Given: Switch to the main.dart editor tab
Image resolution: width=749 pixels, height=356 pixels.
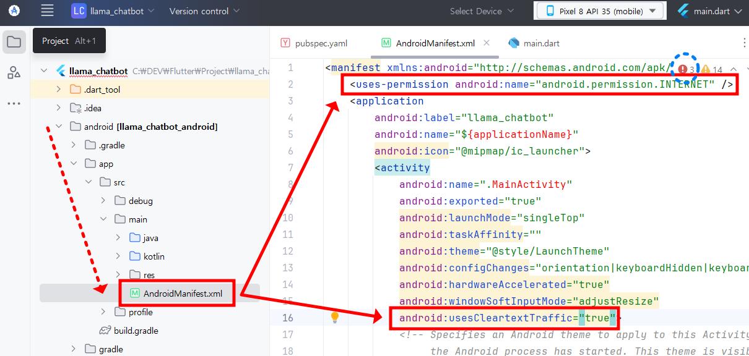Looking at the screenshot, I should (534, 43).
